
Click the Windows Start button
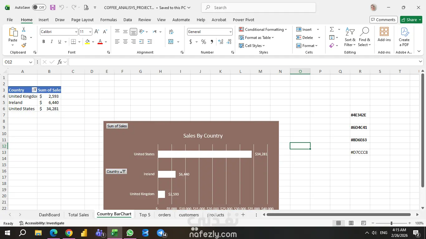pos(7,233)
